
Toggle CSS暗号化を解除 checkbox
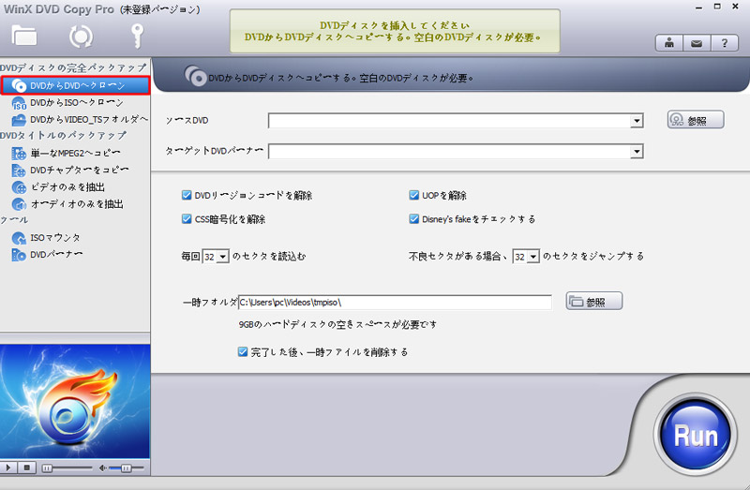(x=187, y=219)
